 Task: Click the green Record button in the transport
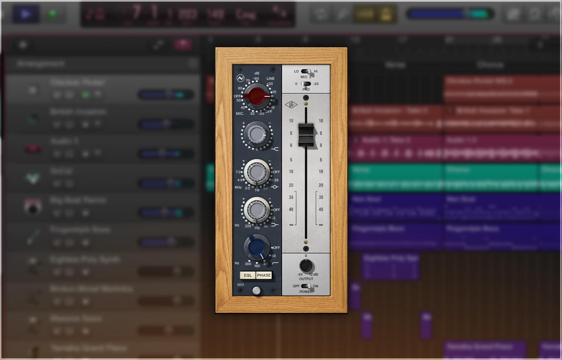click(53, 14)
